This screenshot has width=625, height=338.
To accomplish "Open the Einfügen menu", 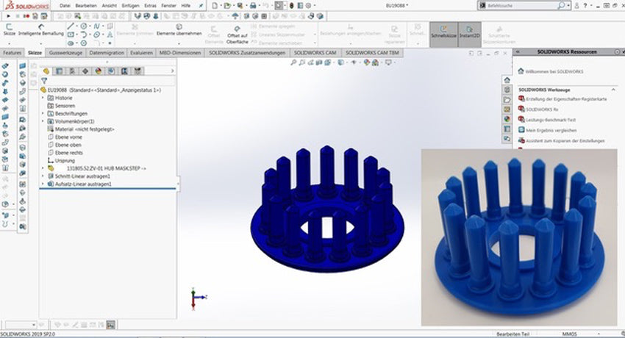I will (129, 5).
